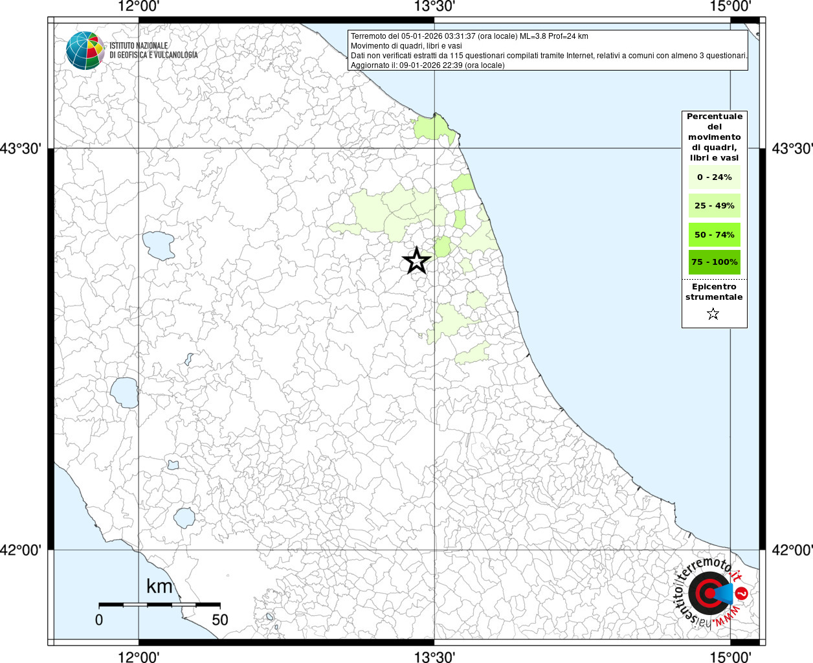Click the top 12°00' longitude label

[139, 6]
